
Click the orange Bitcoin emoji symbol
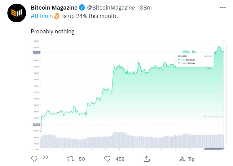point(57,16)
